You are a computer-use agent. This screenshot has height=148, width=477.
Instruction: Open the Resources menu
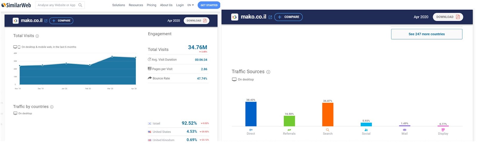tap(136, 5)
